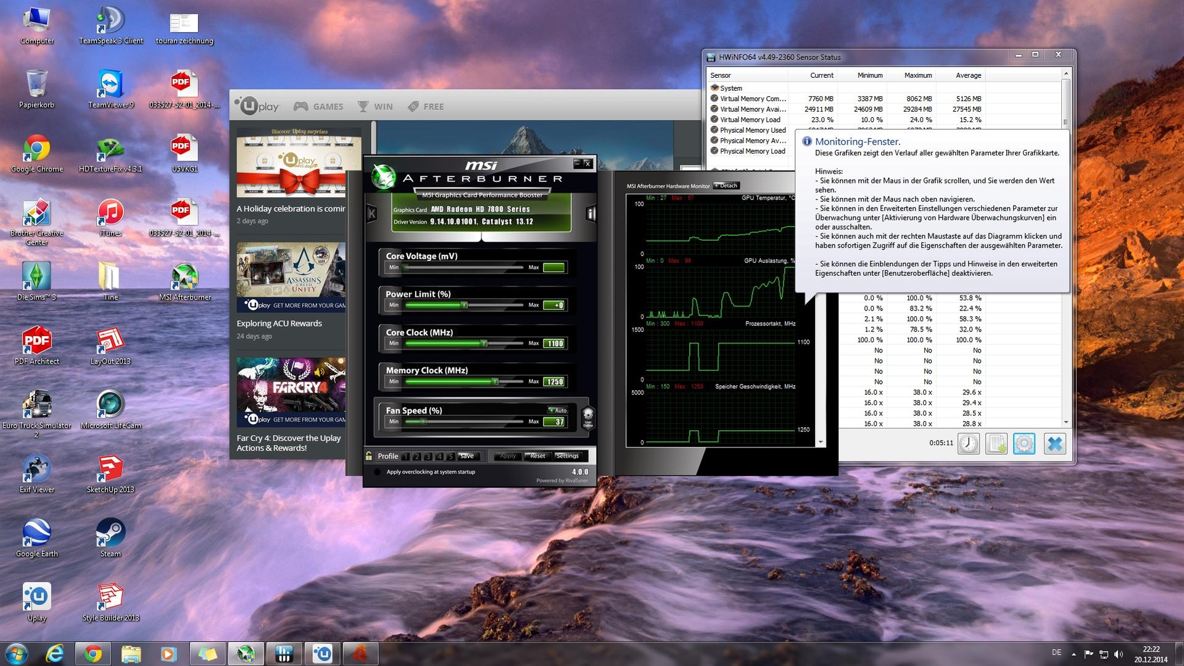Adjust the Memory Clock slider handle

495,381
